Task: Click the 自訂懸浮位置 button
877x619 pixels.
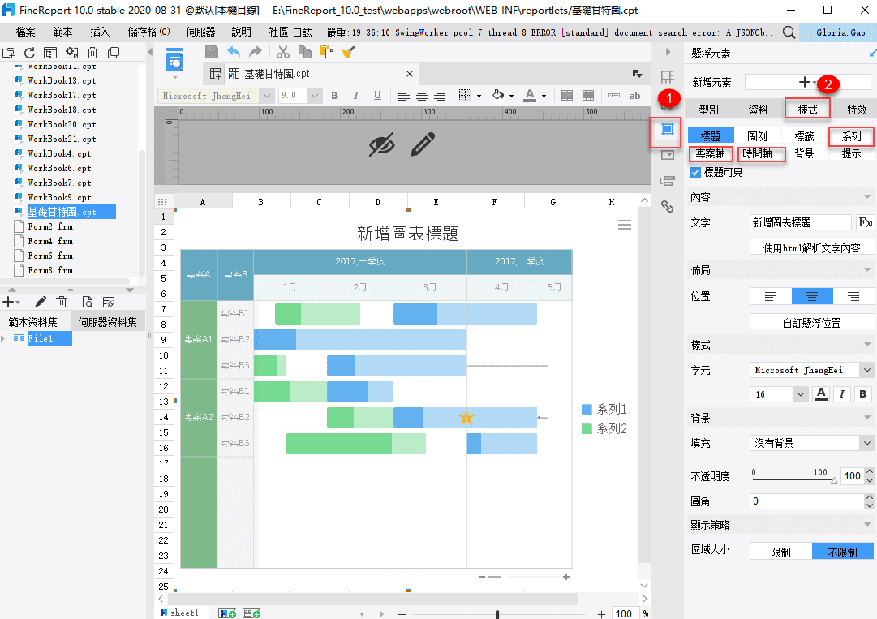Action: pyautogui.click(x=811, y=322)
